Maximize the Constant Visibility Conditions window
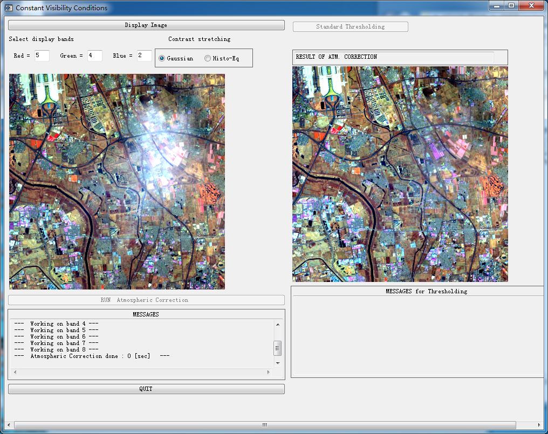The width and height of the screenshot is (548, 434). tap(511, 5)
